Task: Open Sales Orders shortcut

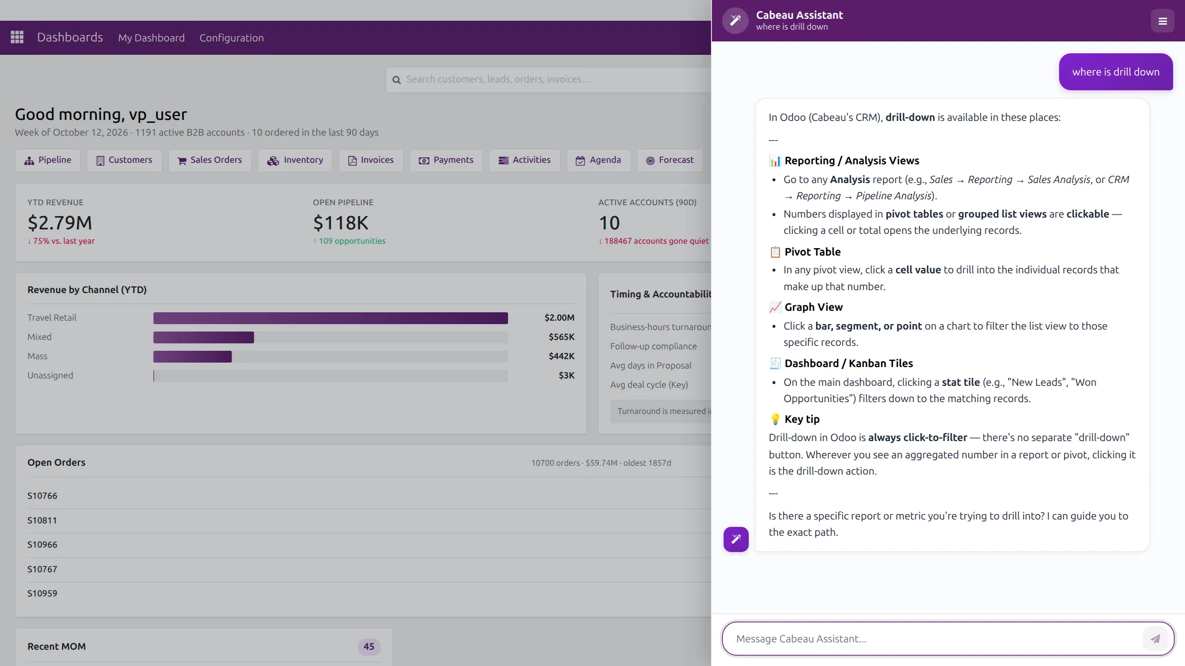Action: (210, 160)
